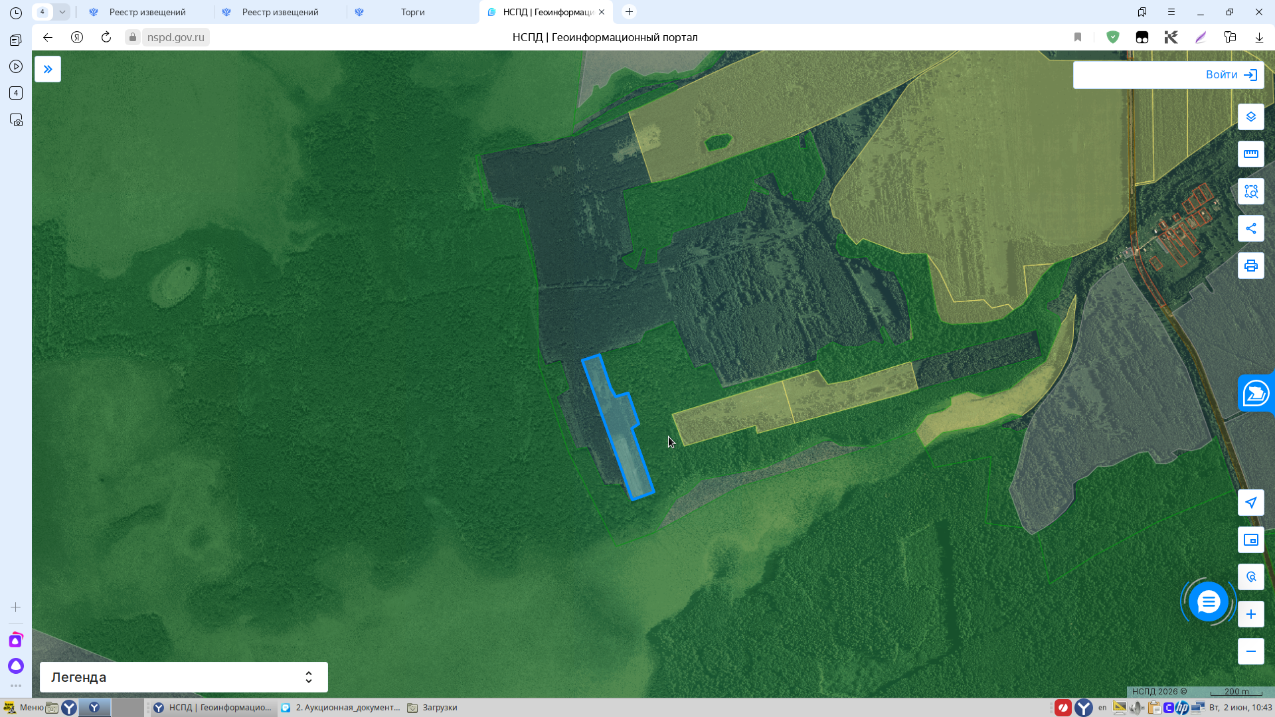
Task: Click the nspd.gov.ru address field
Action: point(175,37)
